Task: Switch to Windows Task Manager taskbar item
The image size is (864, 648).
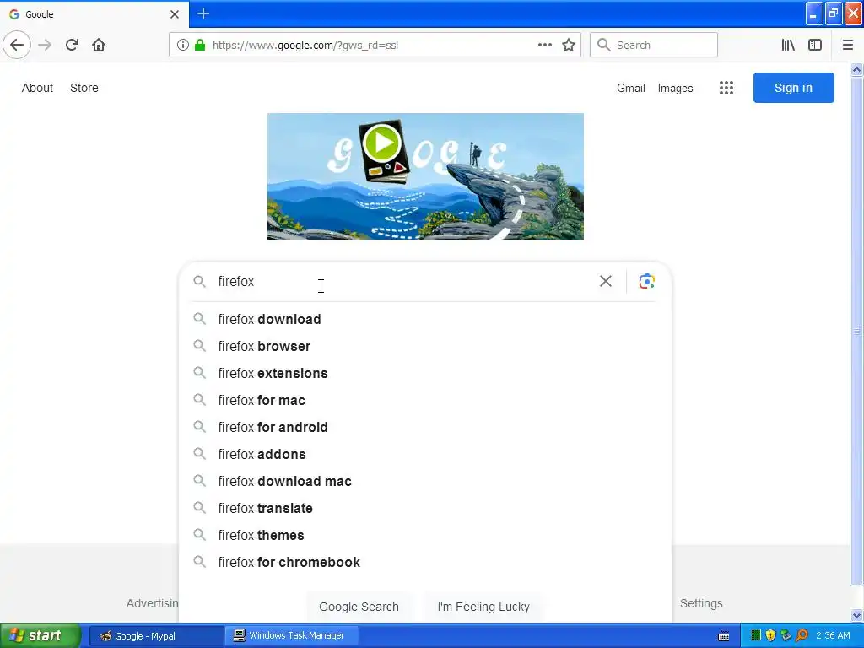Action: pos(291,636)
